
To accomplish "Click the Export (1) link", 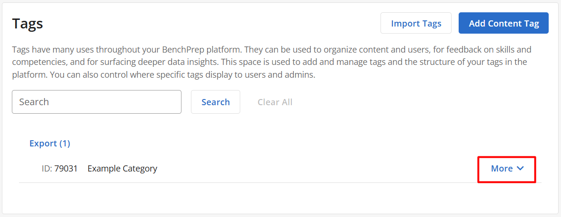I will (50, 144).
